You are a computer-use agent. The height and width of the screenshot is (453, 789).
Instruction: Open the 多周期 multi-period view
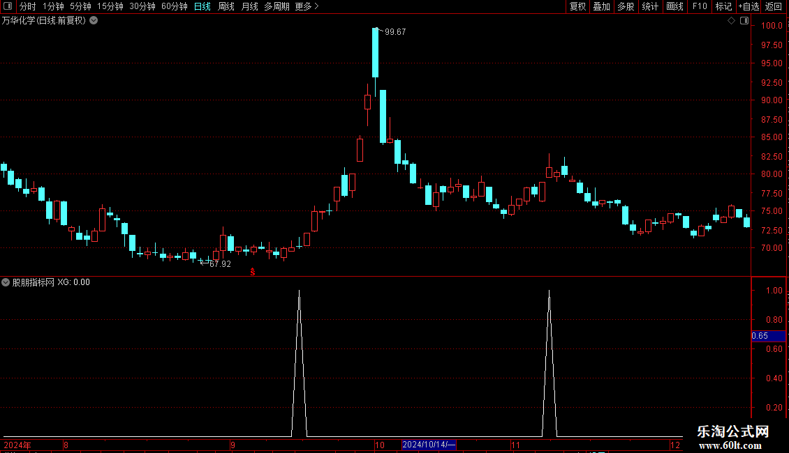pyautogui.click(x=276, y=6)
